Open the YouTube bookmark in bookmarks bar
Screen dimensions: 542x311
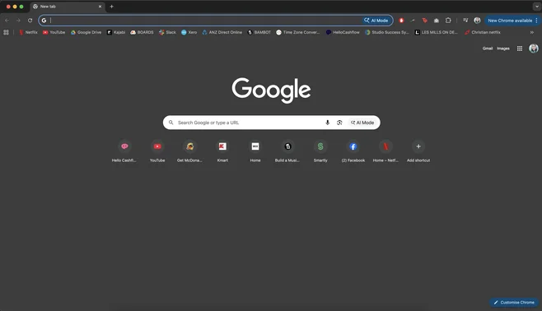coord(54,32)
